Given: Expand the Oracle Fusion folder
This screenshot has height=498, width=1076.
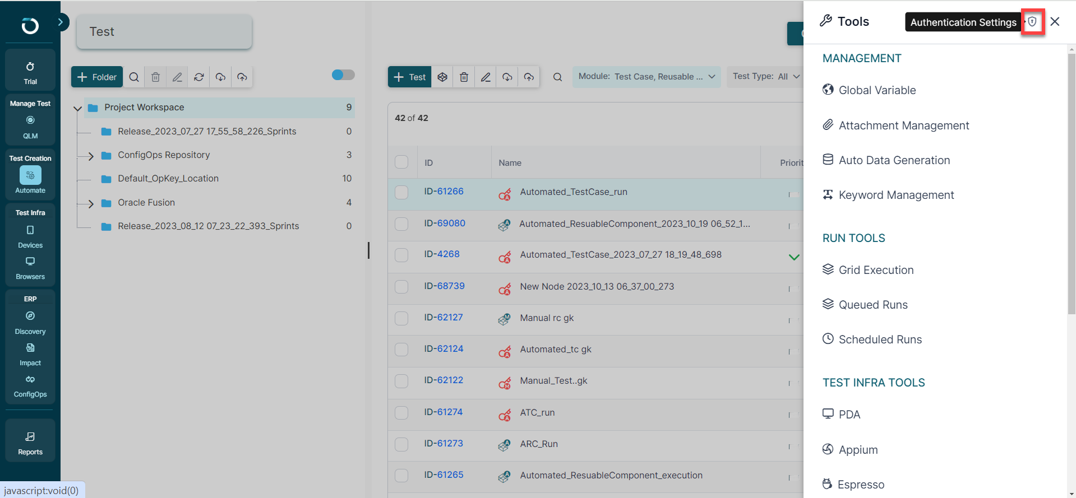Looking at the screenshot, I should pos(90,203).
